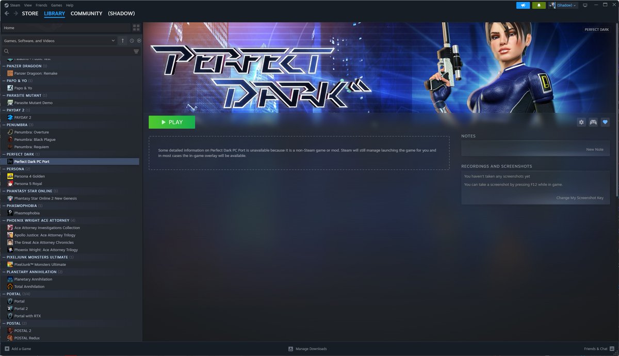Collapse the PENUMBRA collection
The height and width of the screenshot is (356, 619).
click(x=4, y=125)
